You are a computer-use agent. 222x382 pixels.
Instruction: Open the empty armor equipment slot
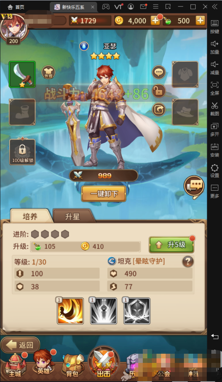coord(185,74)
